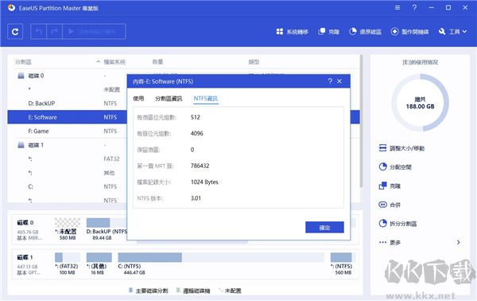The width and height of the screenshot is (477, 301).
Task: Click the value 1024 Bytes in dialog
Action: pos(204,182)
